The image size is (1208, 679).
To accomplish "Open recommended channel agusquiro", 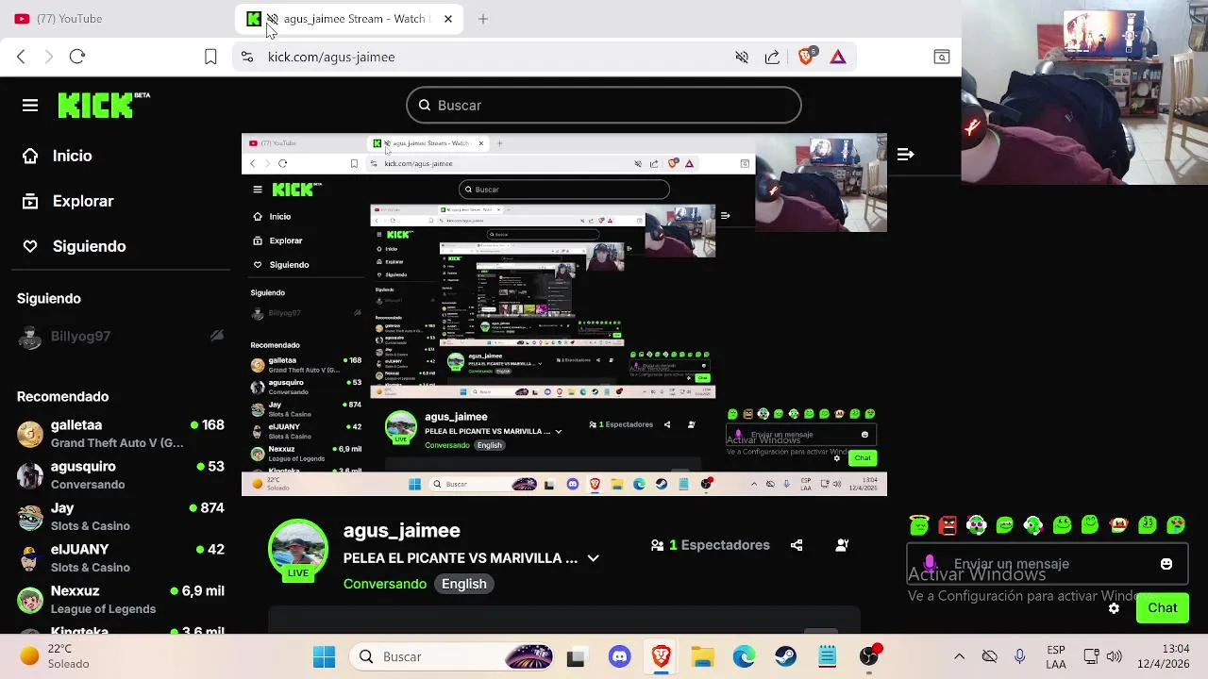I will point(121,475).
